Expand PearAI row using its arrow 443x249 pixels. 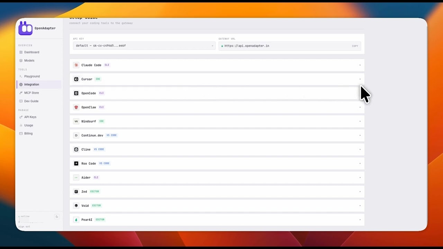tap(360, 220)
